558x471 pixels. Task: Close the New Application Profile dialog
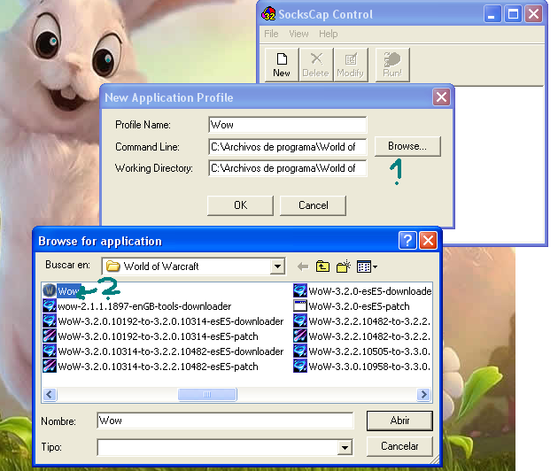pyautogui.click(x=441, y=97)
